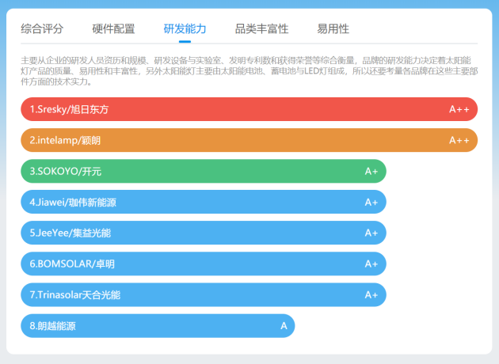Click the blue underline indicator below 研发能力
The image size is (499, 364).
point(185,41)
